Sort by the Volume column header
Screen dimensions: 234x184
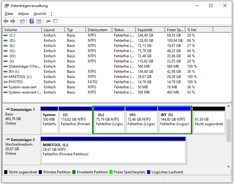click(22, 30)
